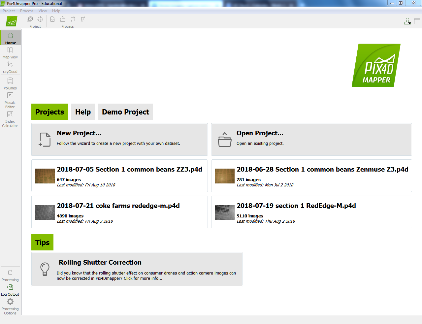This screenshot has width=422, height=324.
Task: Click thumbnail of 2018-07-05 ZZ3 project
Action: pos(45,176)
